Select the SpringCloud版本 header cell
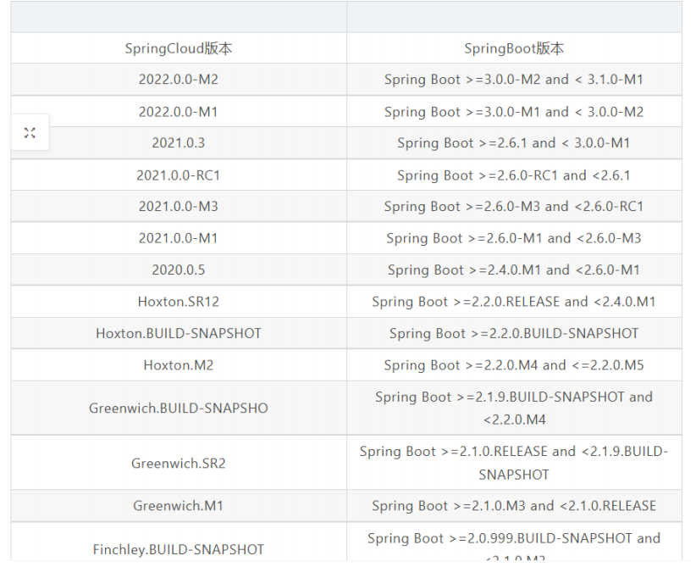 (179, 48)
